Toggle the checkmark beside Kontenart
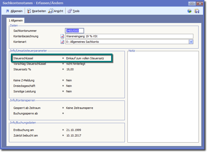The width and height of the screenshot is (207, 152). click(62, 42)
